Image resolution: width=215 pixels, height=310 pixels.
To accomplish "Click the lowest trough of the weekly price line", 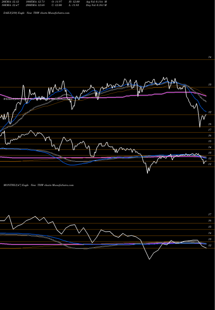I will (x=147, y=173).
